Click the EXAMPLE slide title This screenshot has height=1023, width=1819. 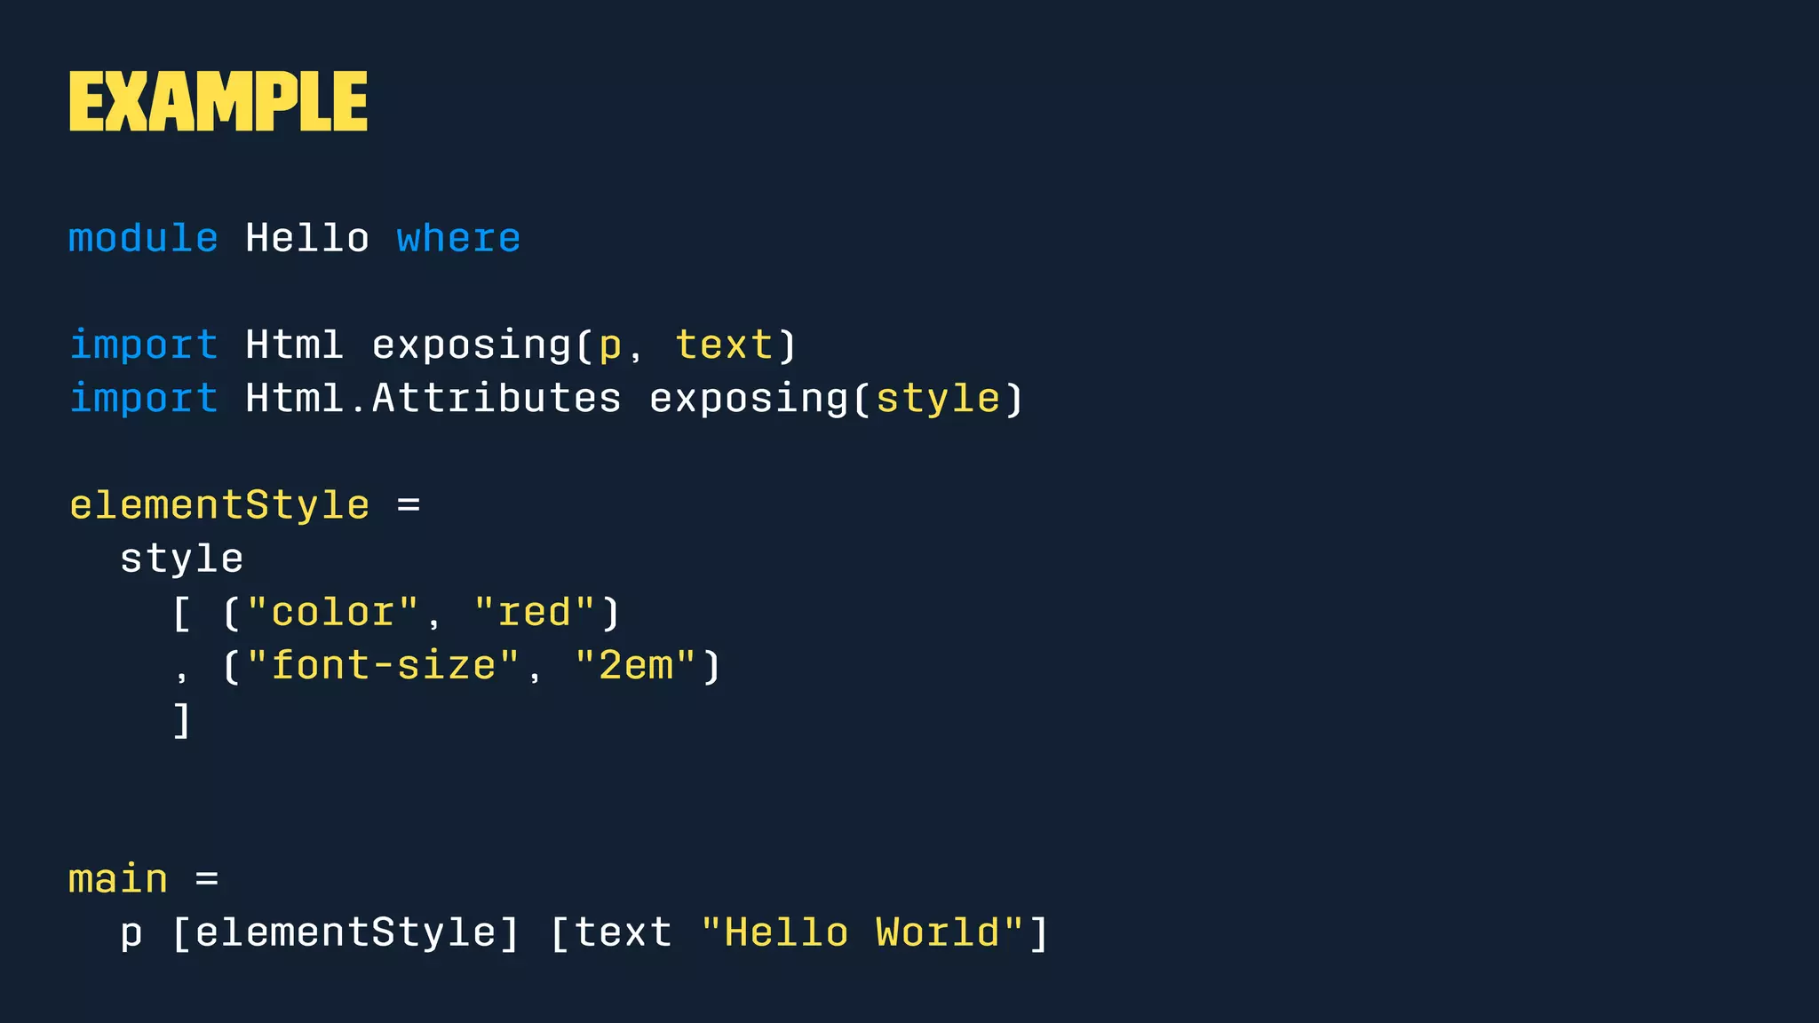point(218,102)
